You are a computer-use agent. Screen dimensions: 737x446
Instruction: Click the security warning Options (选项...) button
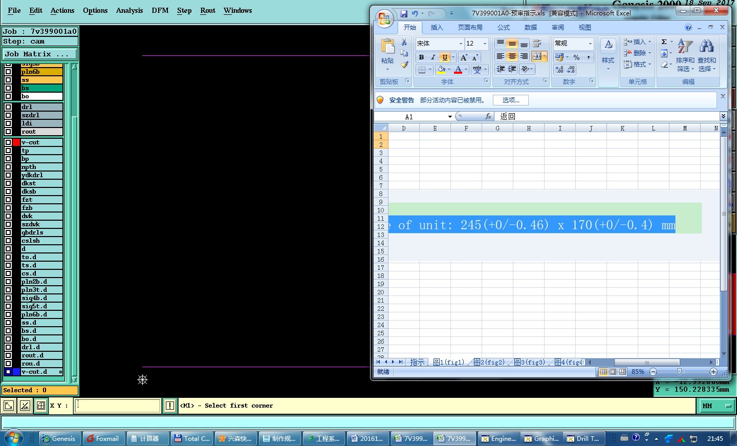(x=511, y=100)
